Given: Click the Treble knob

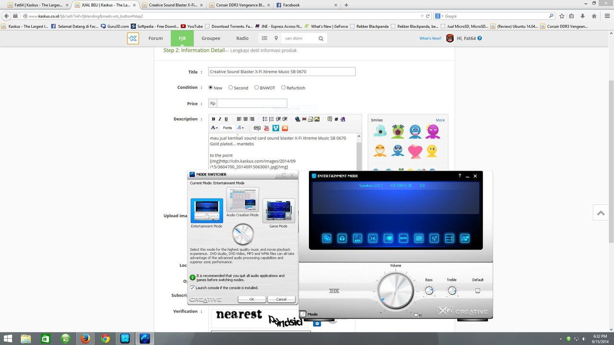Looking at the screenshot, I should tap(452, 290).
